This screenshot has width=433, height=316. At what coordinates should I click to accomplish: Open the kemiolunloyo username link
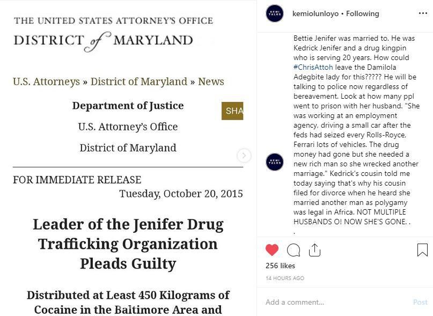coord(315,13)
